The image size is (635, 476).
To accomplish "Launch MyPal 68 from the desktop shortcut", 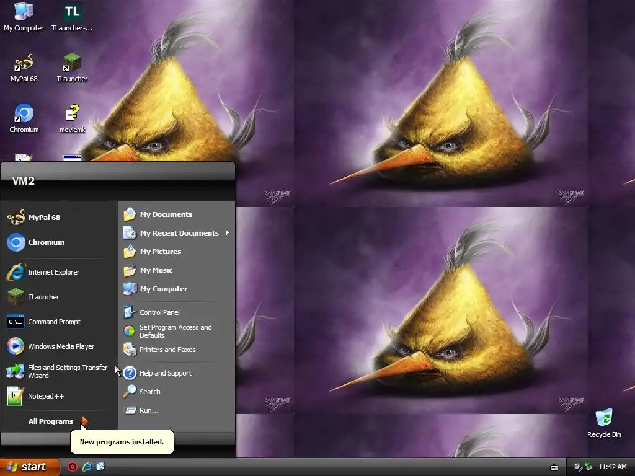I will (24, 68).
